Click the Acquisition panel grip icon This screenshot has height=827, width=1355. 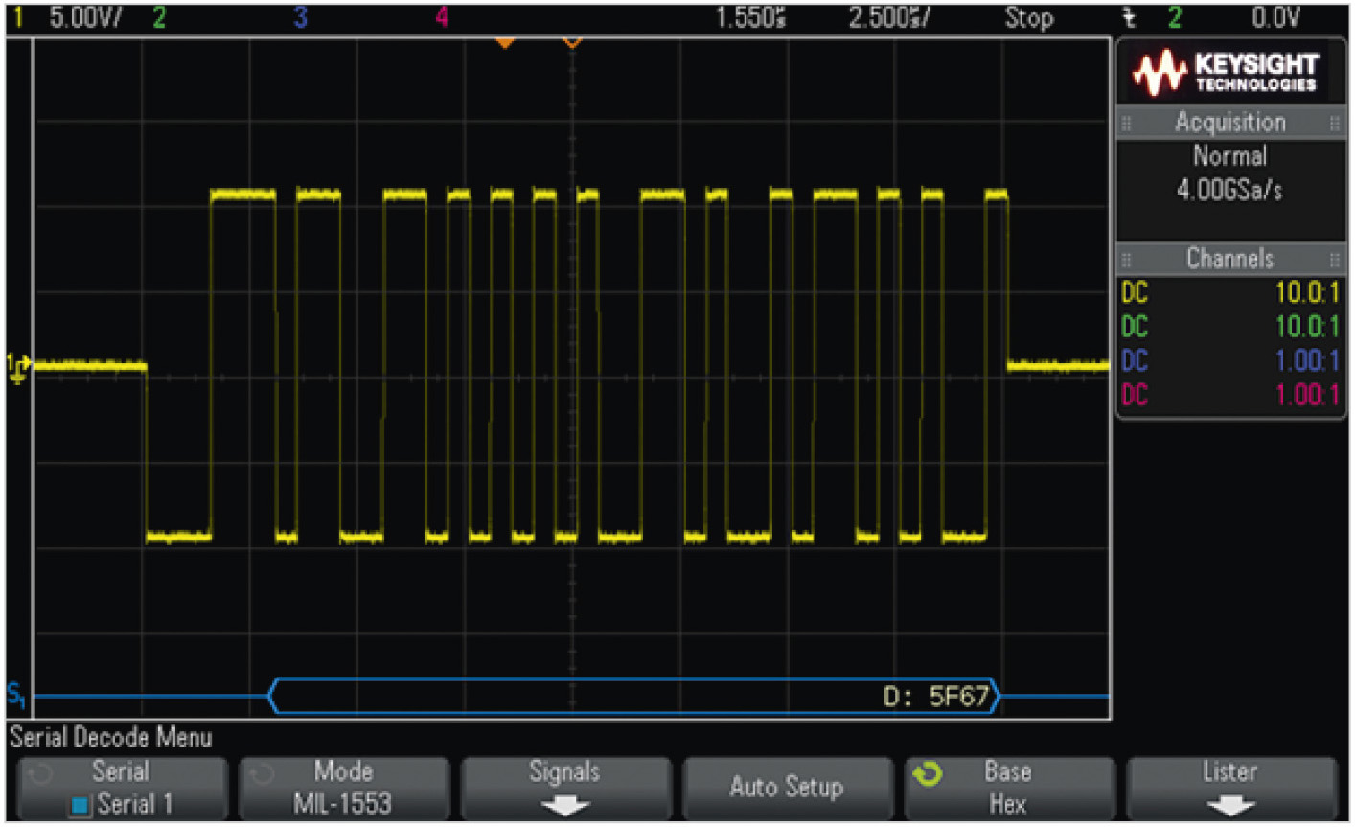coord(1127,124)
